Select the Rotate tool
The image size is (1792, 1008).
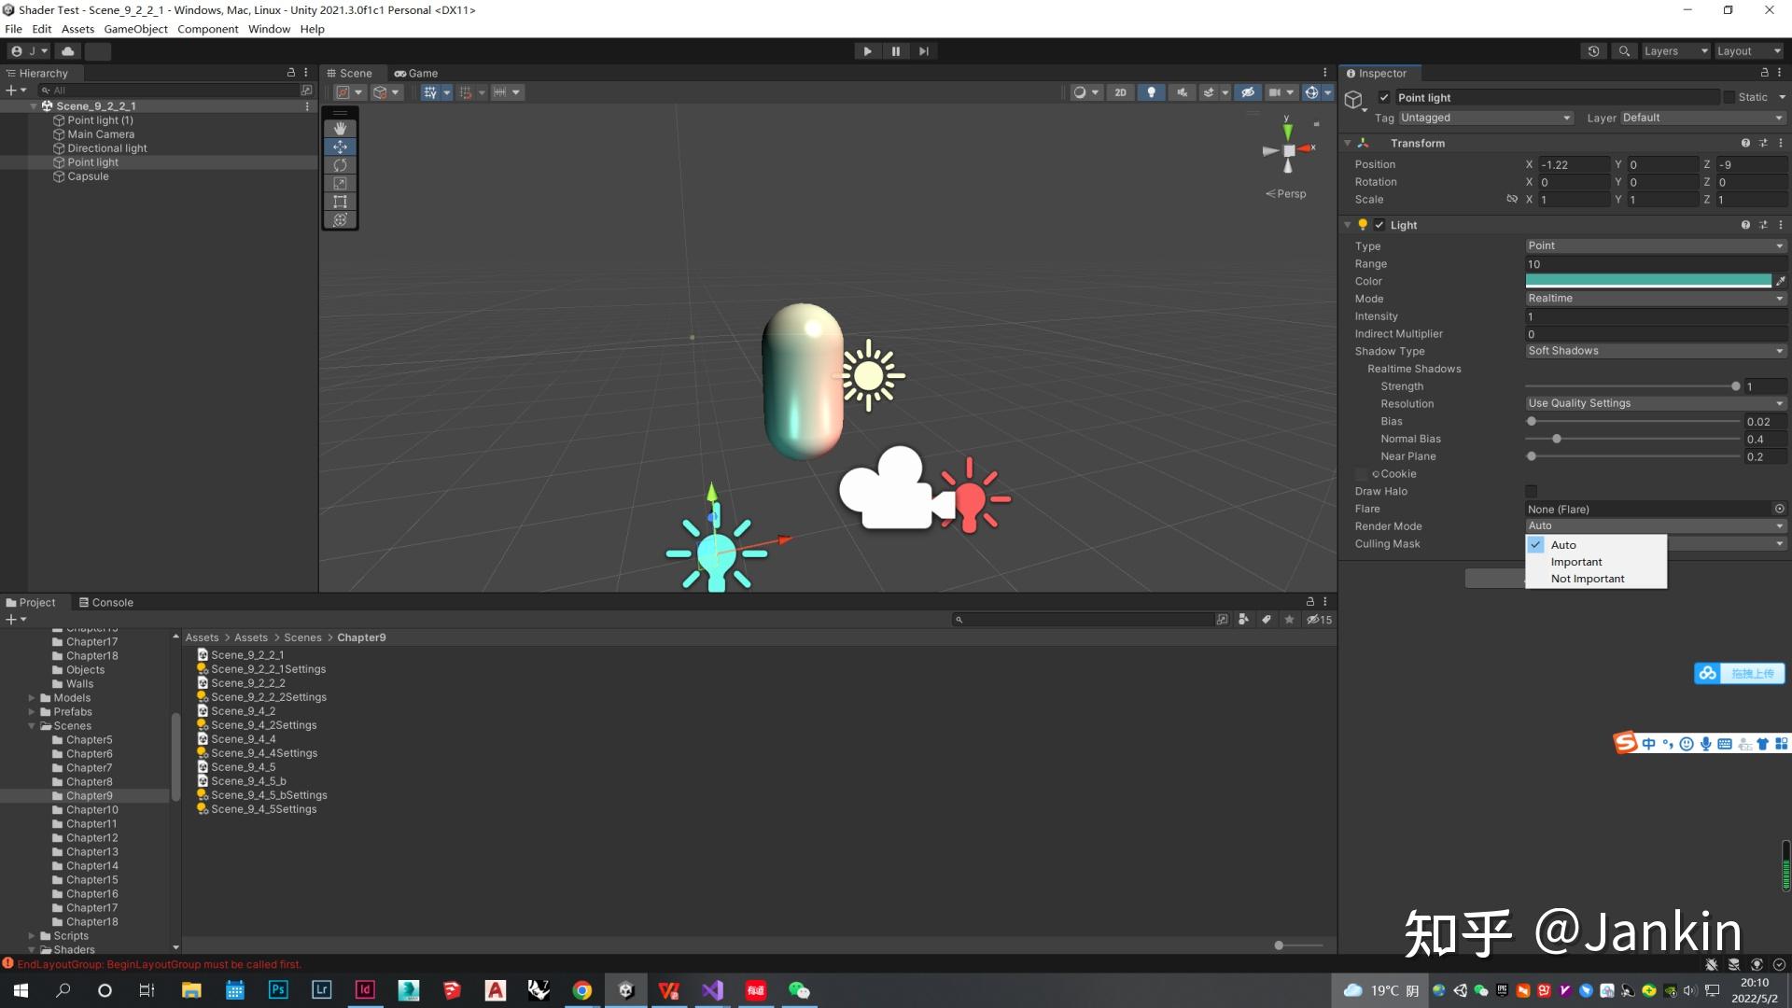click(340, 165)
